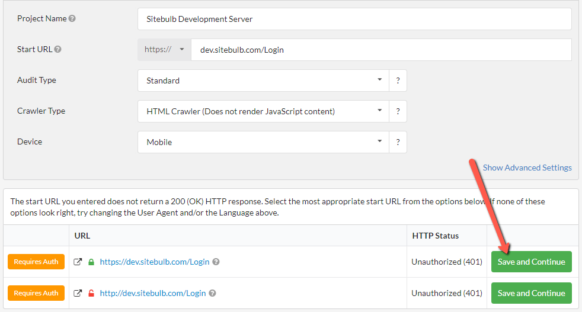
Task: Open http Login URL in external browser icon
Action: 78,293
